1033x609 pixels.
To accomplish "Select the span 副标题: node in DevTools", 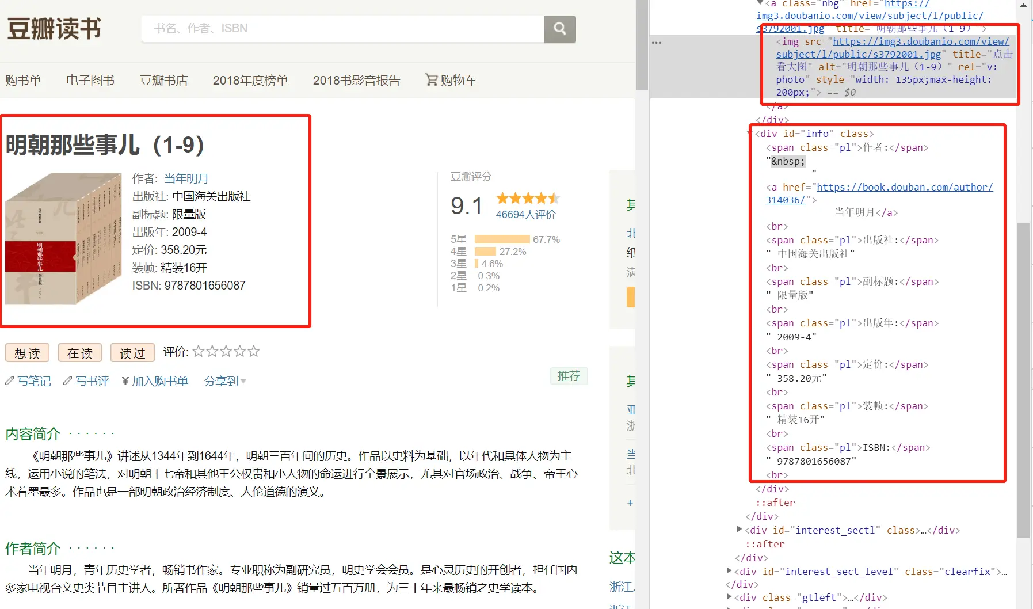I will 852,281.
